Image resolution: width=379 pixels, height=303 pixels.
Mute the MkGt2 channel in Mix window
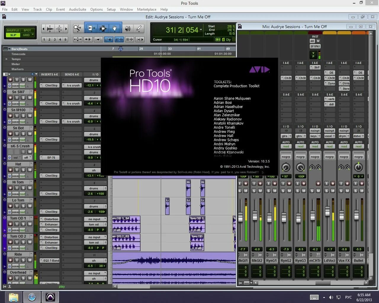[260, 191]
